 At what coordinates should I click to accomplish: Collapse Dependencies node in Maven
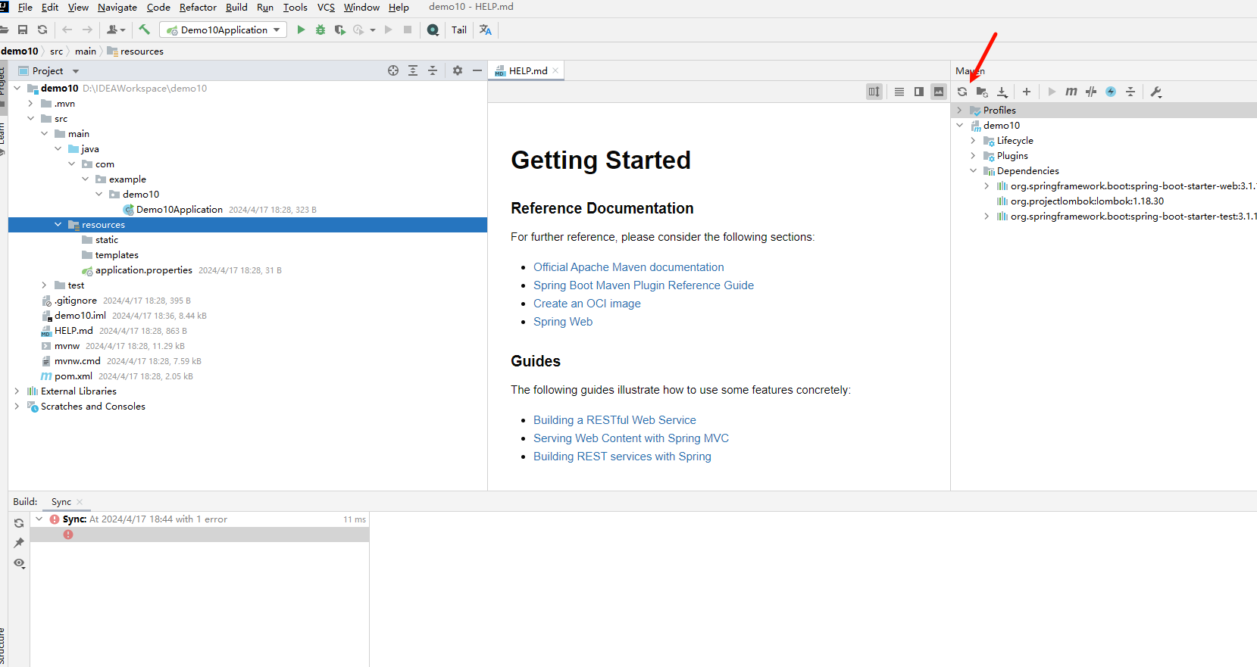973,171
